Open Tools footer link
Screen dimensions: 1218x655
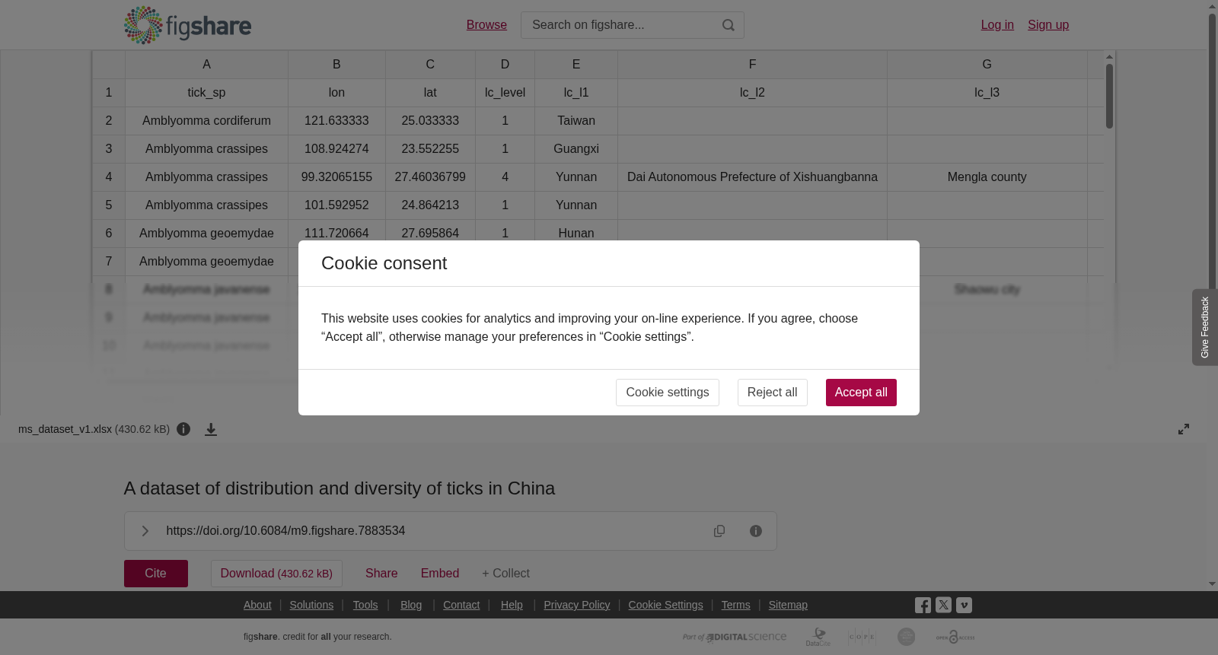365,605
